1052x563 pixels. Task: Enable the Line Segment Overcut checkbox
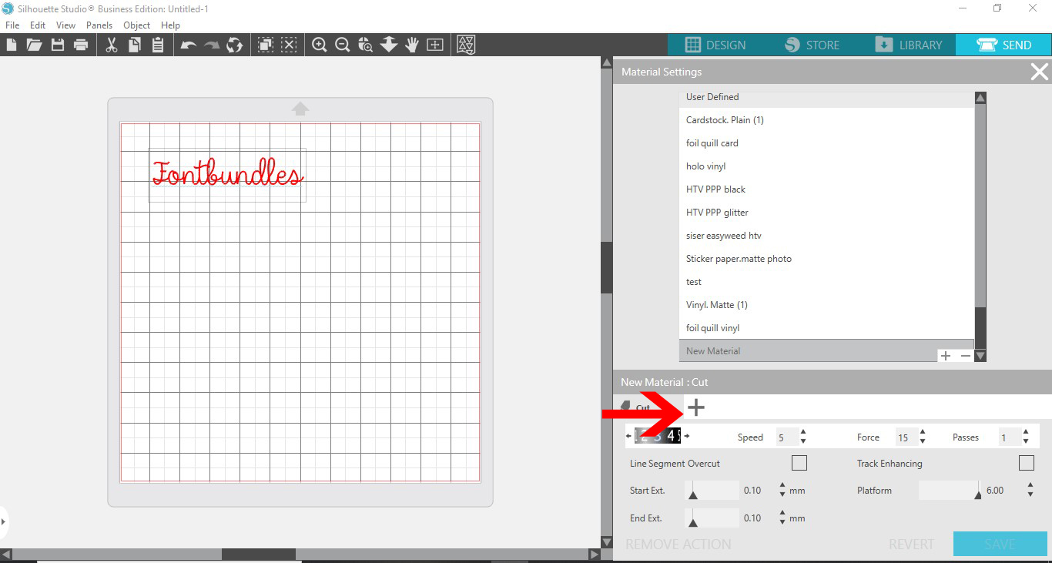[x=799, y=463]
